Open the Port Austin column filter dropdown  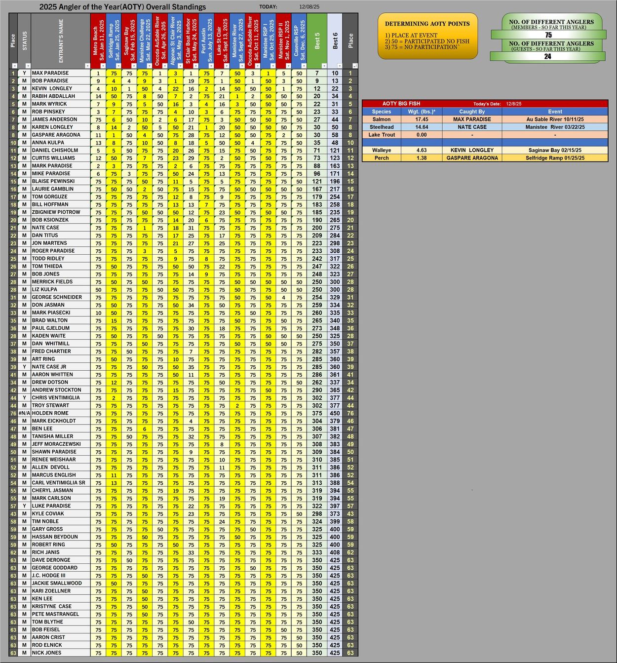[x=211, y=66]
